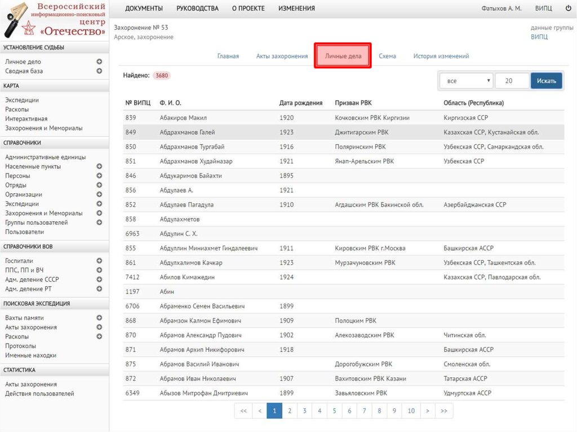577x432 pixels.
Task: Switch to the Акты захоронения tab
Action: [x=282, y=56]
